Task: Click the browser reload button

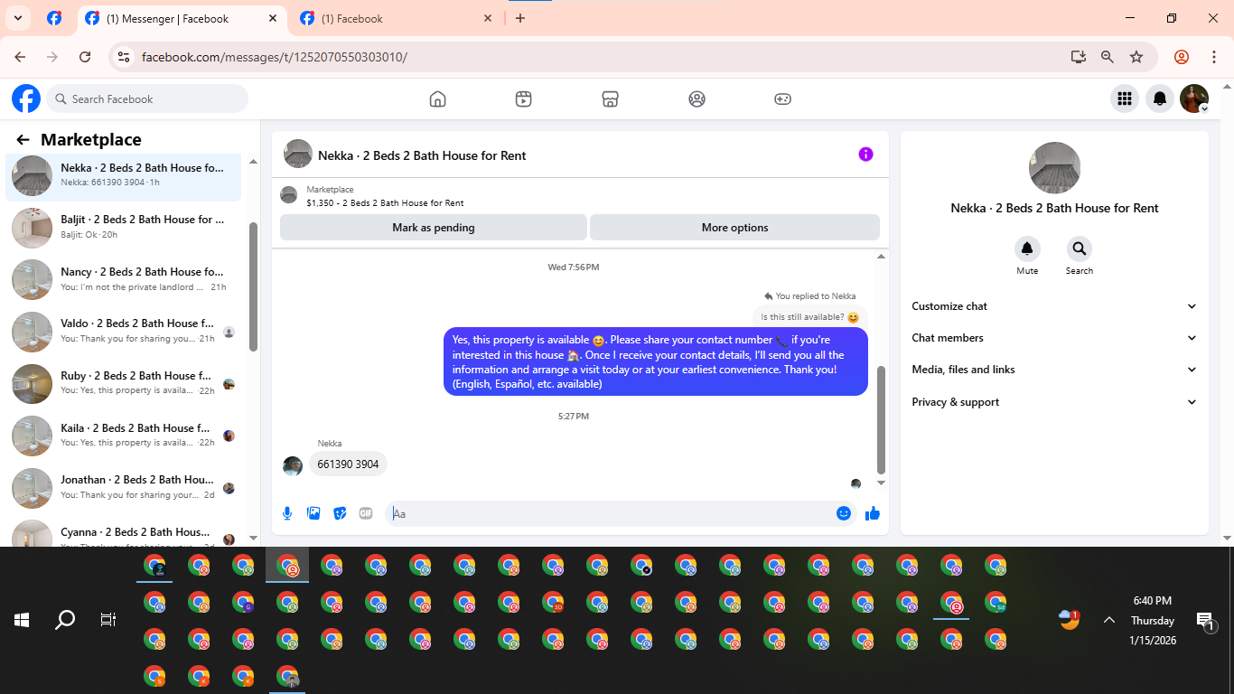Action: click(x=85, y=57)
